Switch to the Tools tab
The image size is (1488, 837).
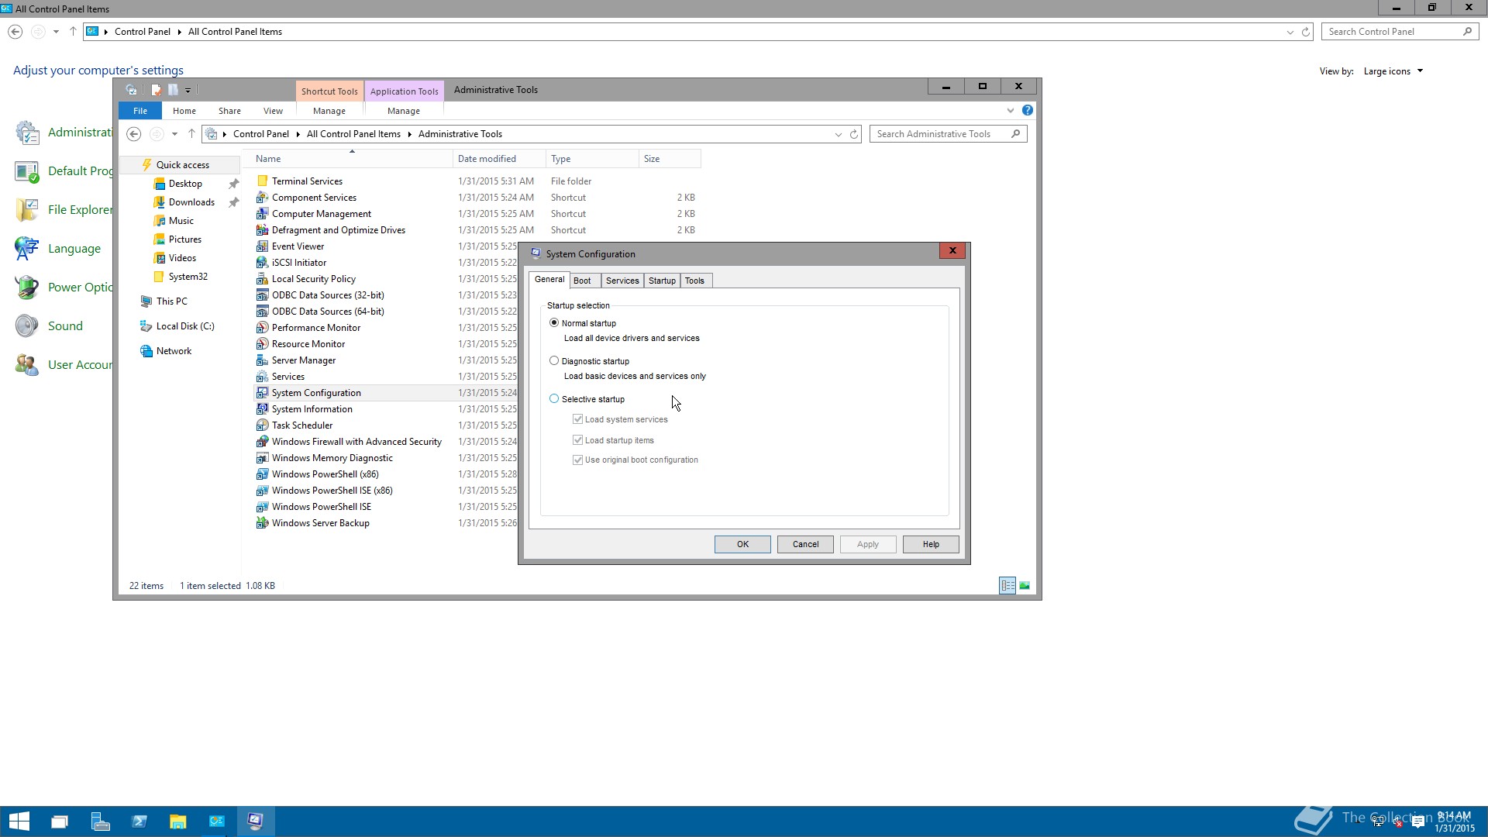(x=694, y=281)
